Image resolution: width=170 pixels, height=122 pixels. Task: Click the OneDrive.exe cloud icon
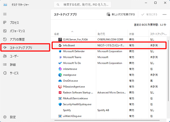[x=60, y=81]
